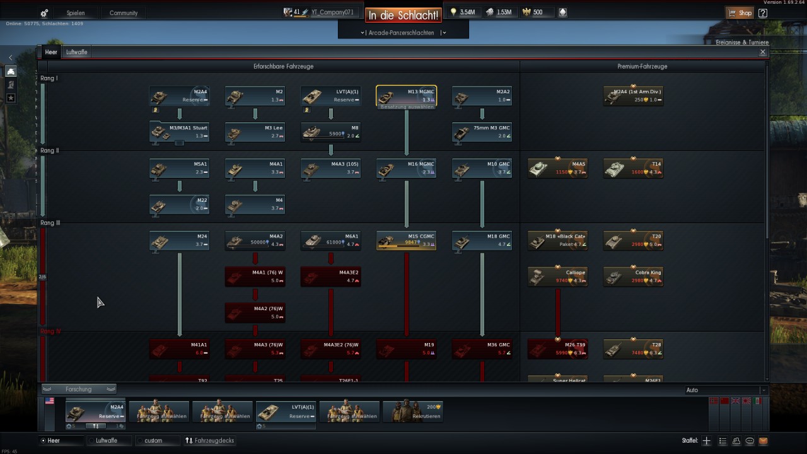Open Arcade-Panzerschlachten game mode dropdown

[403, 33]
